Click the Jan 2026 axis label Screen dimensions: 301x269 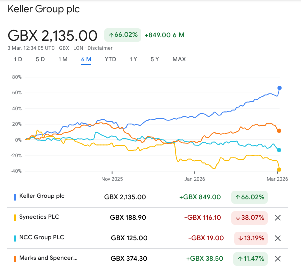pos(194,179)
